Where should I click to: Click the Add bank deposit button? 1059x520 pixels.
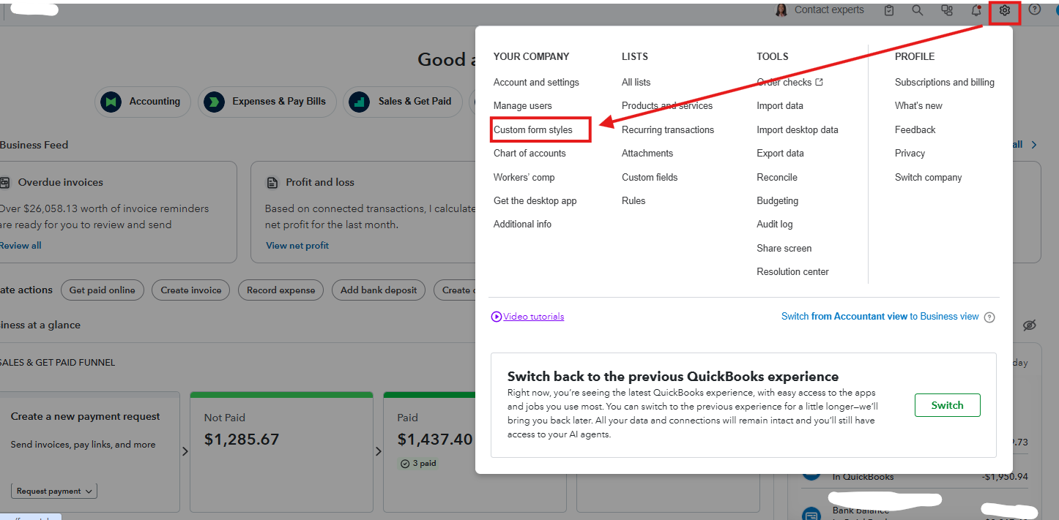pos(379,290)
